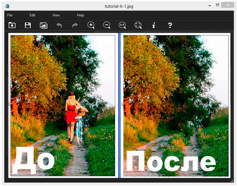
Task: Open the View menu
Action: click(x=56, y=15)
